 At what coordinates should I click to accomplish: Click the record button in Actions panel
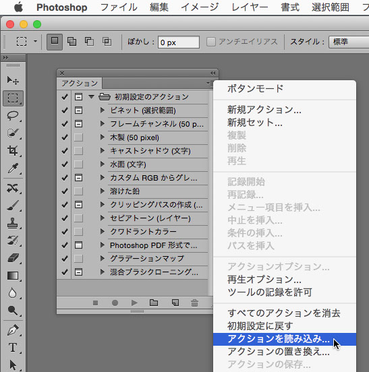[115, 303]
